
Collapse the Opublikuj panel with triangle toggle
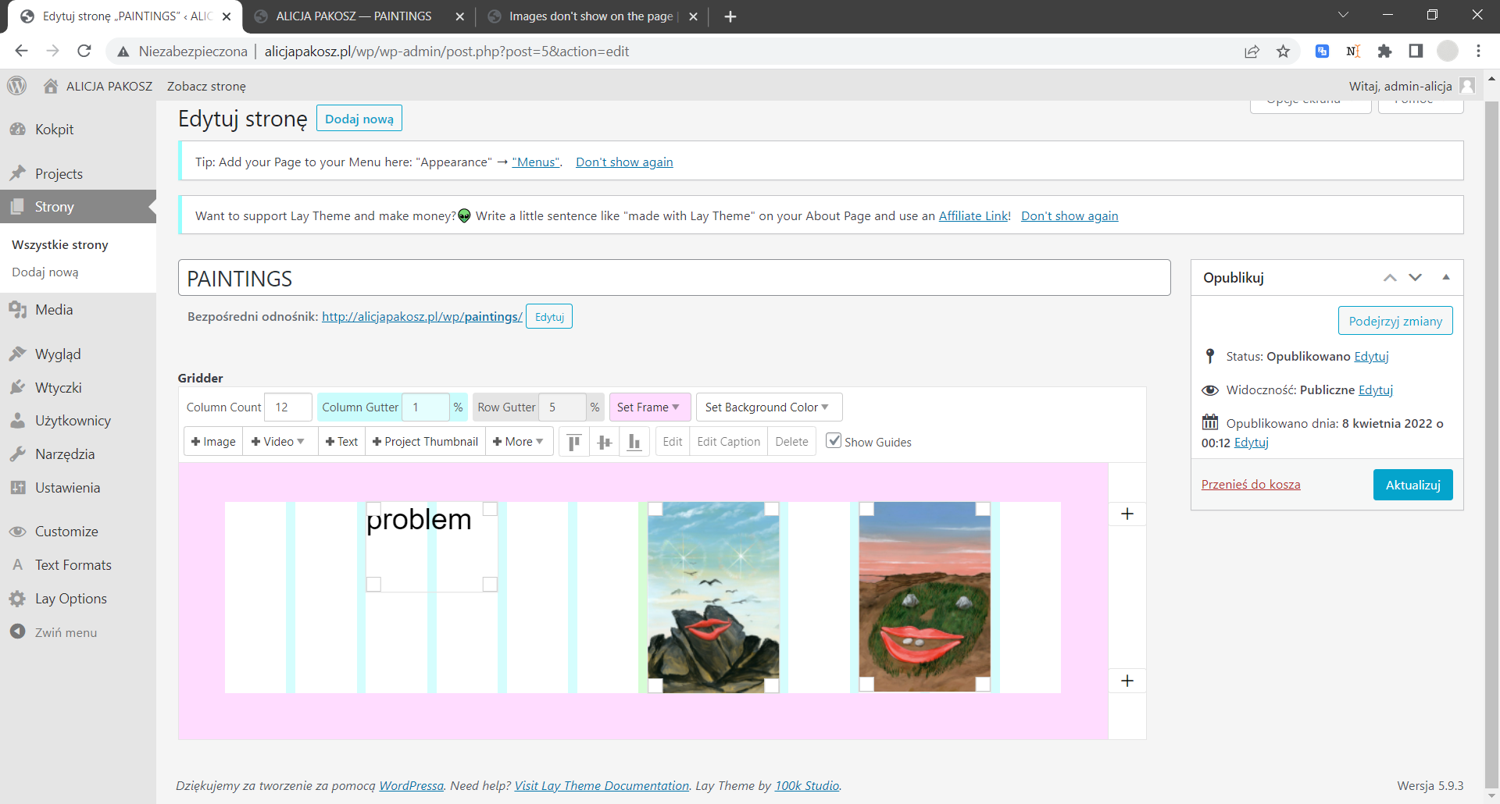pyautogui.click(x=1446, y=277)
